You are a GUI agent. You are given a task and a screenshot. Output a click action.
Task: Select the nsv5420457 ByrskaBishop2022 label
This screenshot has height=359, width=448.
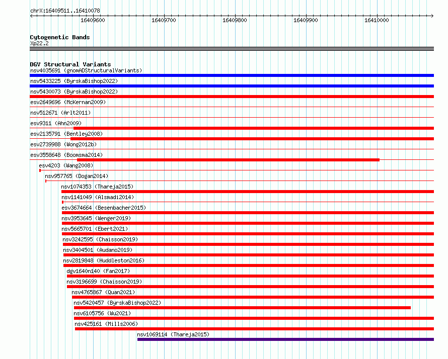[117, 303]
